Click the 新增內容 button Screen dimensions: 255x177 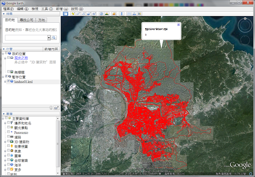[51, 49]
